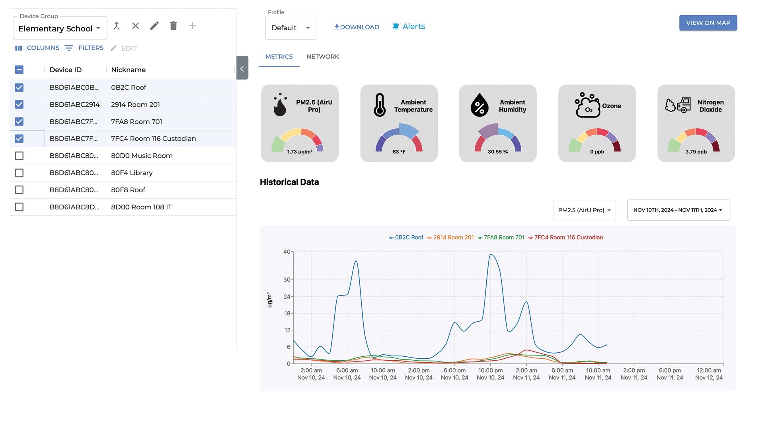Click the Ambient Temperature thermometer icon
764x430 pixels.
380,105
